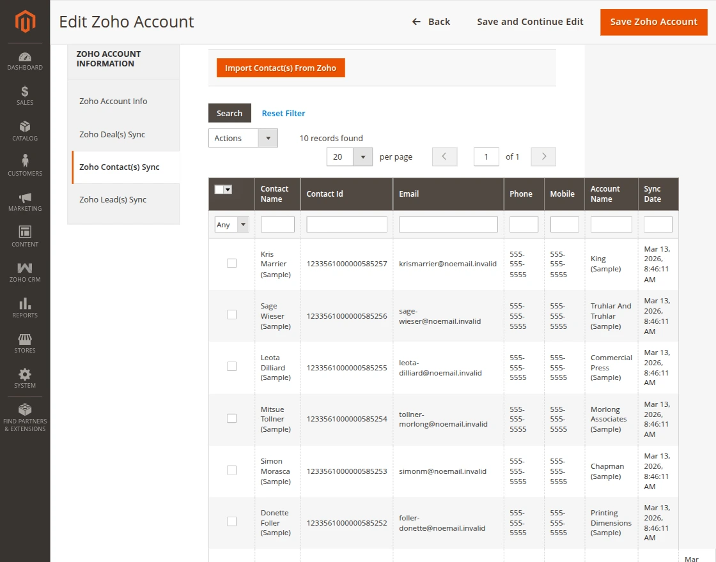The width and height of the screenshot is (716, 562).
Task: Click the Search button
Action: pyautogui.click(x=230, y=113)
